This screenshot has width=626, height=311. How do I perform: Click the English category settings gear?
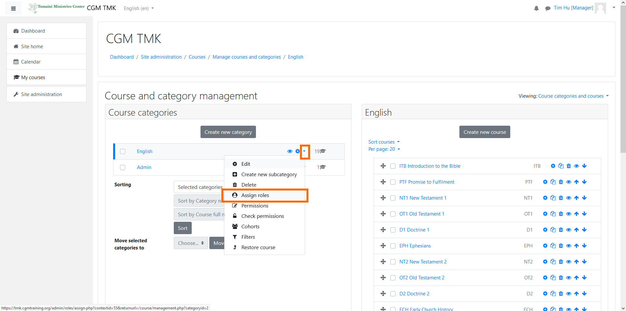click(x=297, y=151)
